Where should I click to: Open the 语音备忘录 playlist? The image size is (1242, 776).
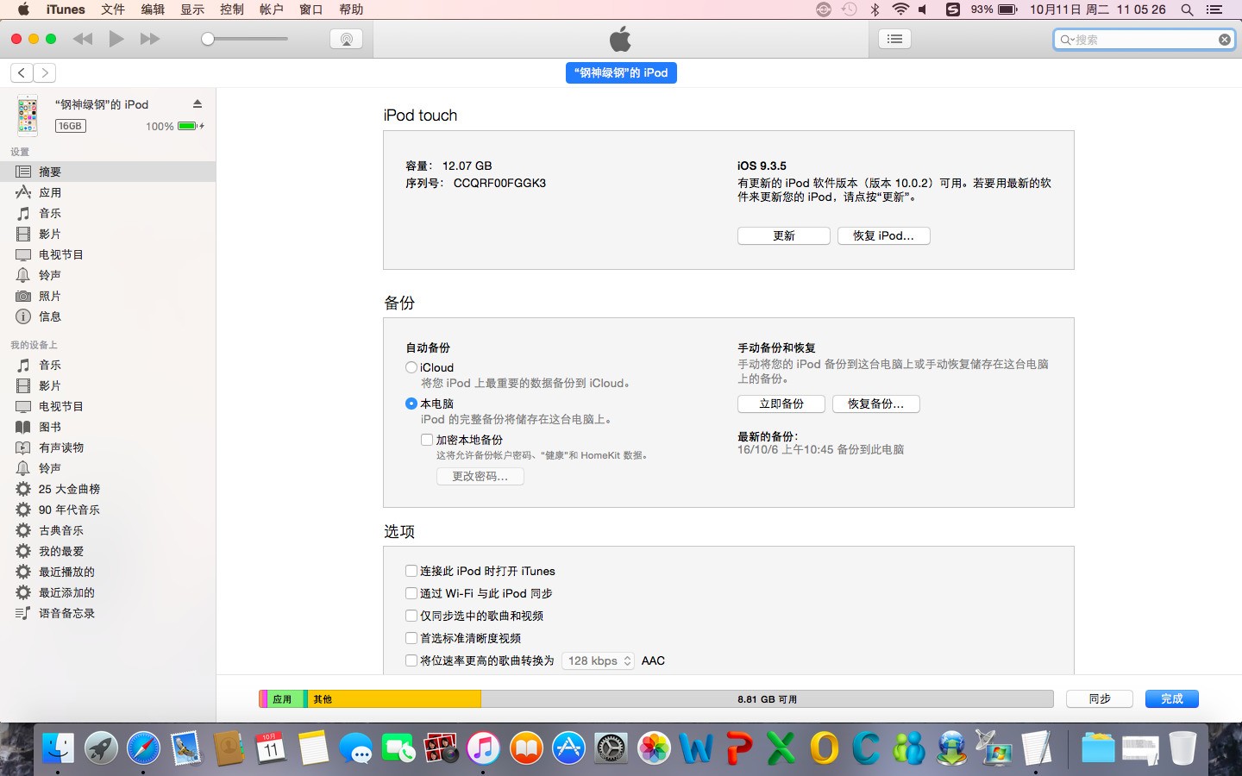tap(108, 613)
